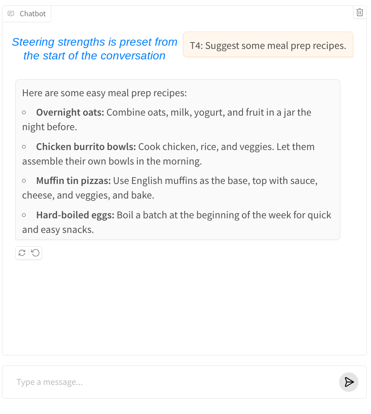The width and height of the screenshot is (371, 414).
Task: Click the 'and easy snacks.' text
Action: point(58,230)
